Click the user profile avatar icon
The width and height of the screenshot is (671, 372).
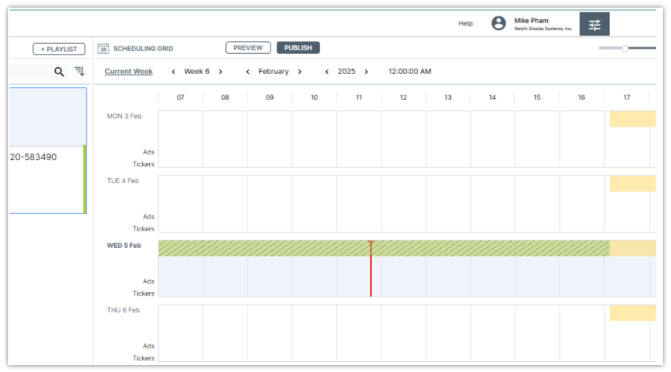[499, 23]
